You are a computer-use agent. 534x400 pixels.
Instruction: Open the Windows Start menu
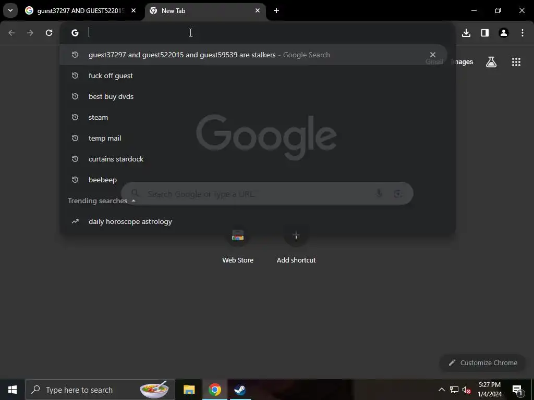(x=13, y=390)
